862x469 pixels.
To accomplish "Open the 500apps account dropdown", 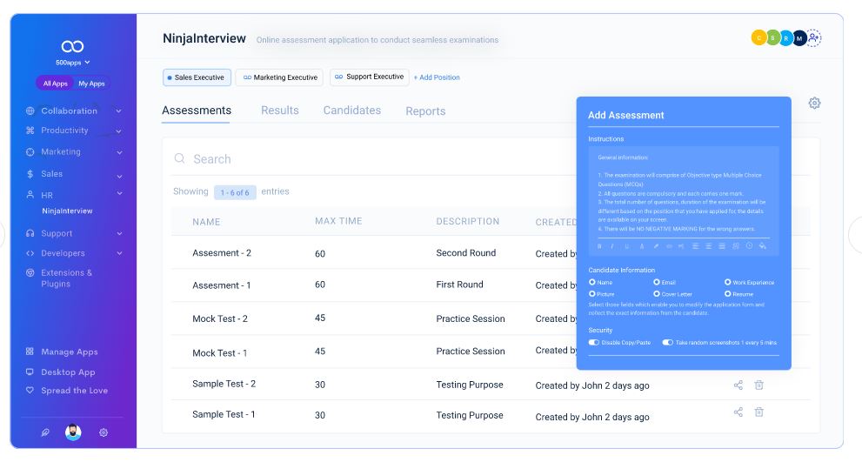I will click(x=72, y=62).
